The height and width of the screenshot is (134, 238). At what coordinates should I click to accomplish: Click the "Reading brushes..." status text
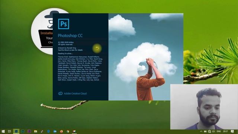pyautogui.click(x=65, y=54)
